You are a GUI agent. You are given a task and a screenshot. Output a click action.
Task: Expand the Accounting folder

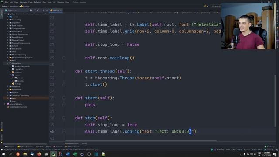click(x=8, y=20)
